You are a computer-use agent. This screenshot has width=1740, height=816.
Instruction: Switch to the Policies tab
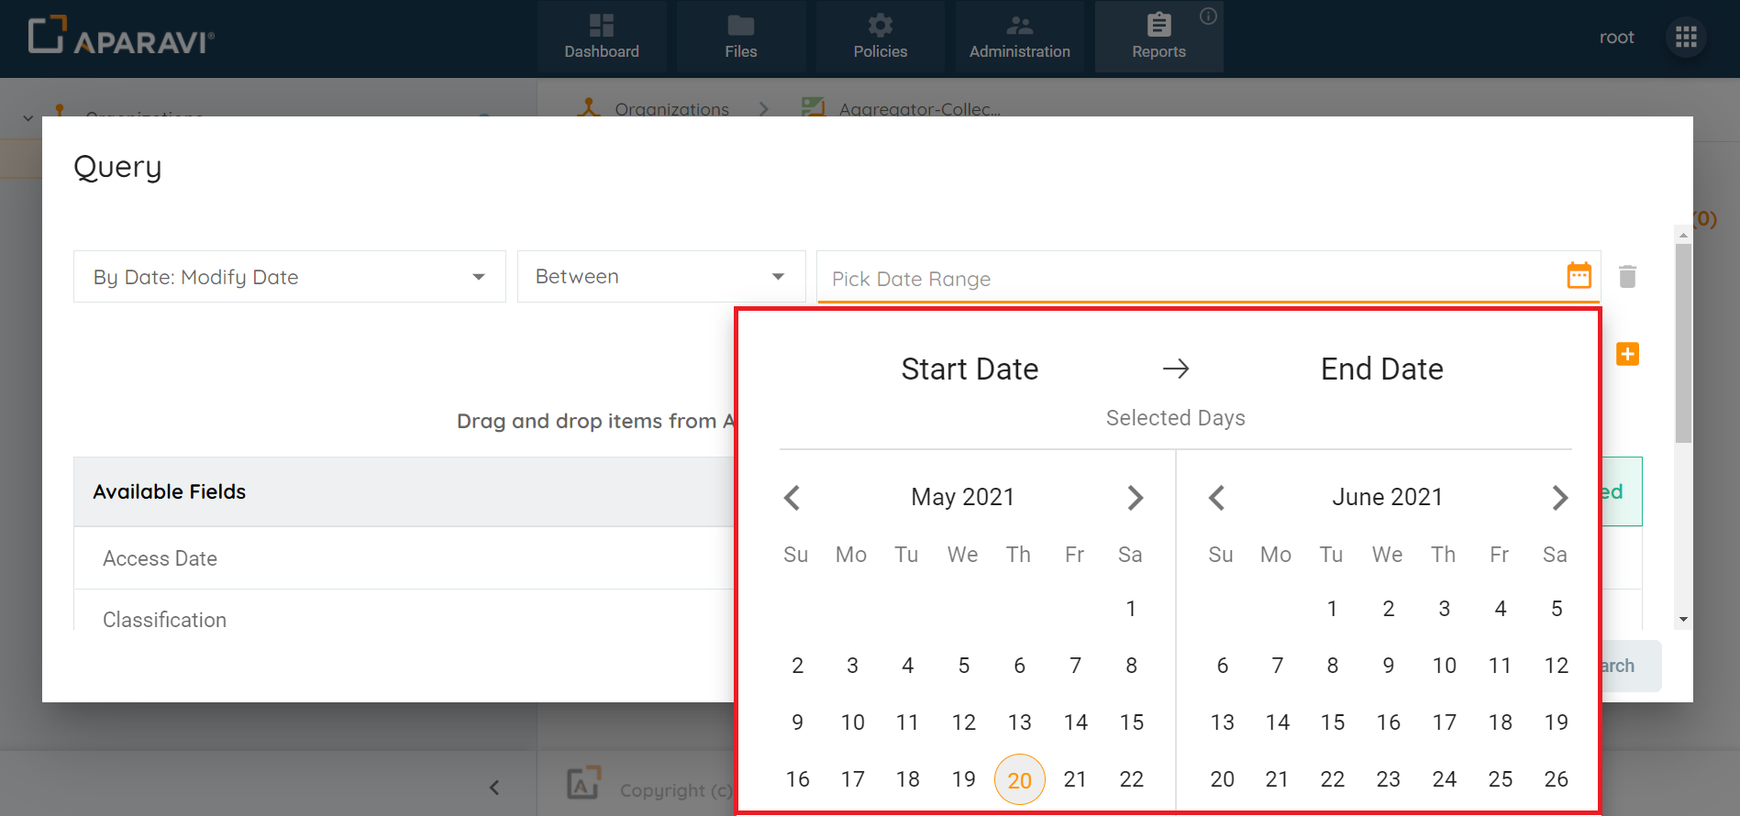pos(880,37)
